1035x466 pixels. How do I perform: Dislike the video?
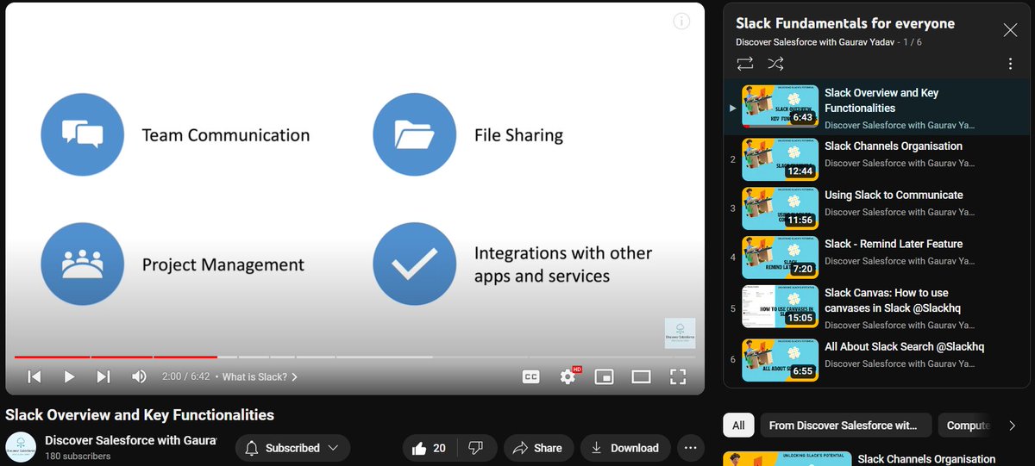tap(474, 448)
